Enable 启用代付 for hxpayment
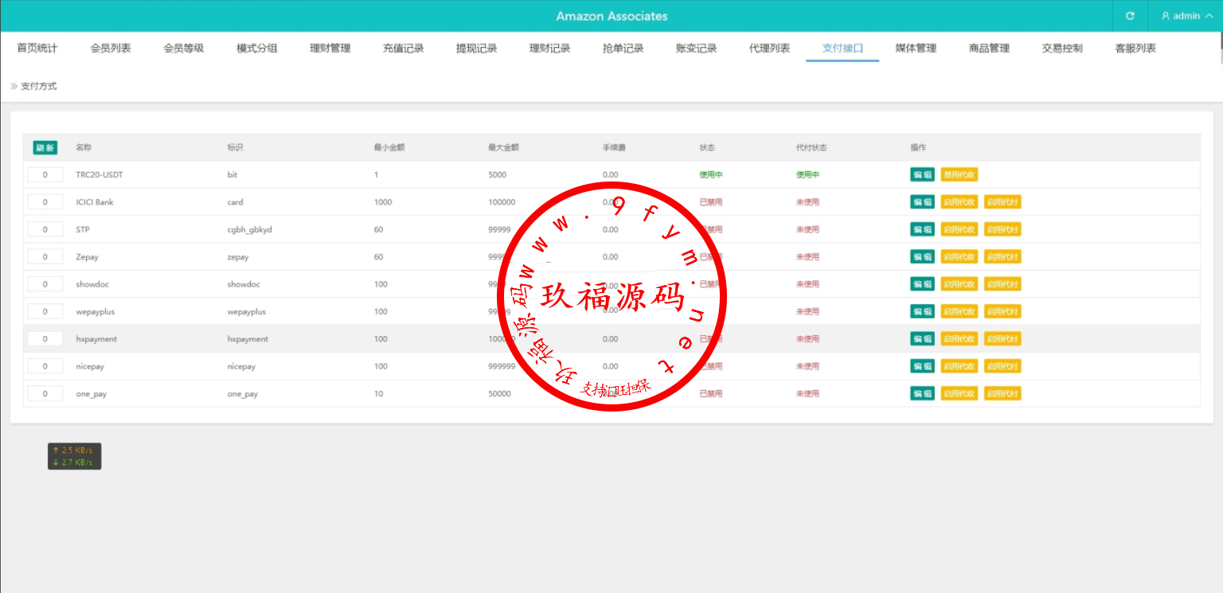The width and height of the screenshot is (1223, 593). [x=1002, y=339]
